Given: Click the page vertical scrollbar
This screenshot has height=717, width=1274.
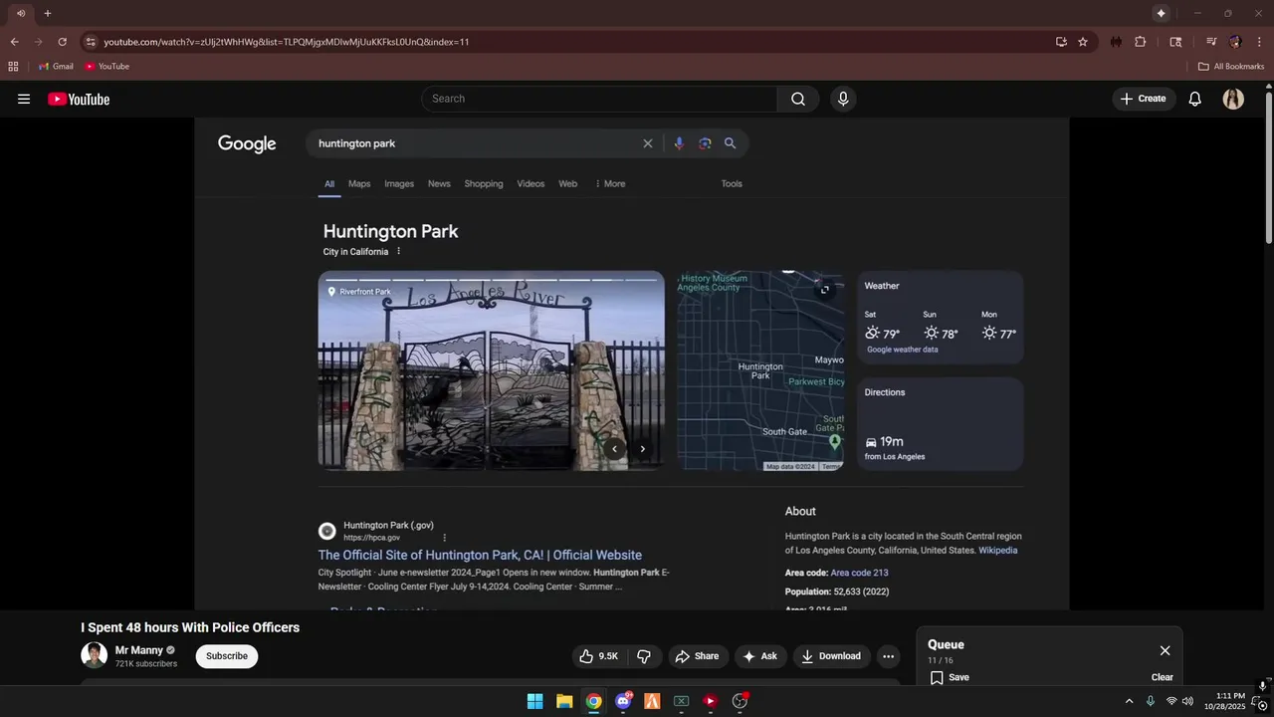Looking at the screenshot, I should point(1269,167).
